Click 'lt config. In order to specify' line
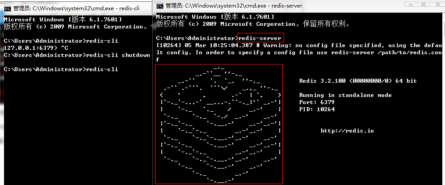 299,52
